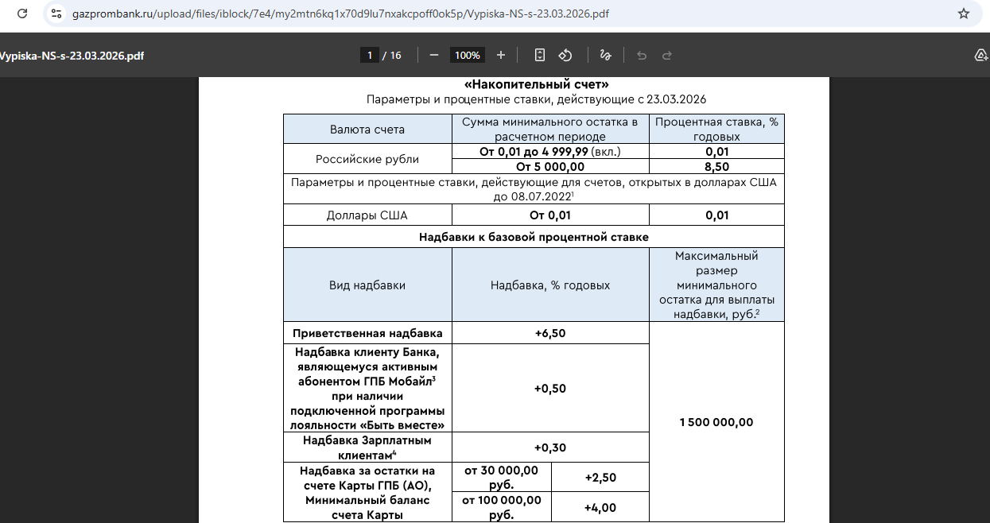Click the Vypiska-NS-s-23.03.2026.pdf document title
Viewport: 990px width, 523px height.
tap(72, 56)
